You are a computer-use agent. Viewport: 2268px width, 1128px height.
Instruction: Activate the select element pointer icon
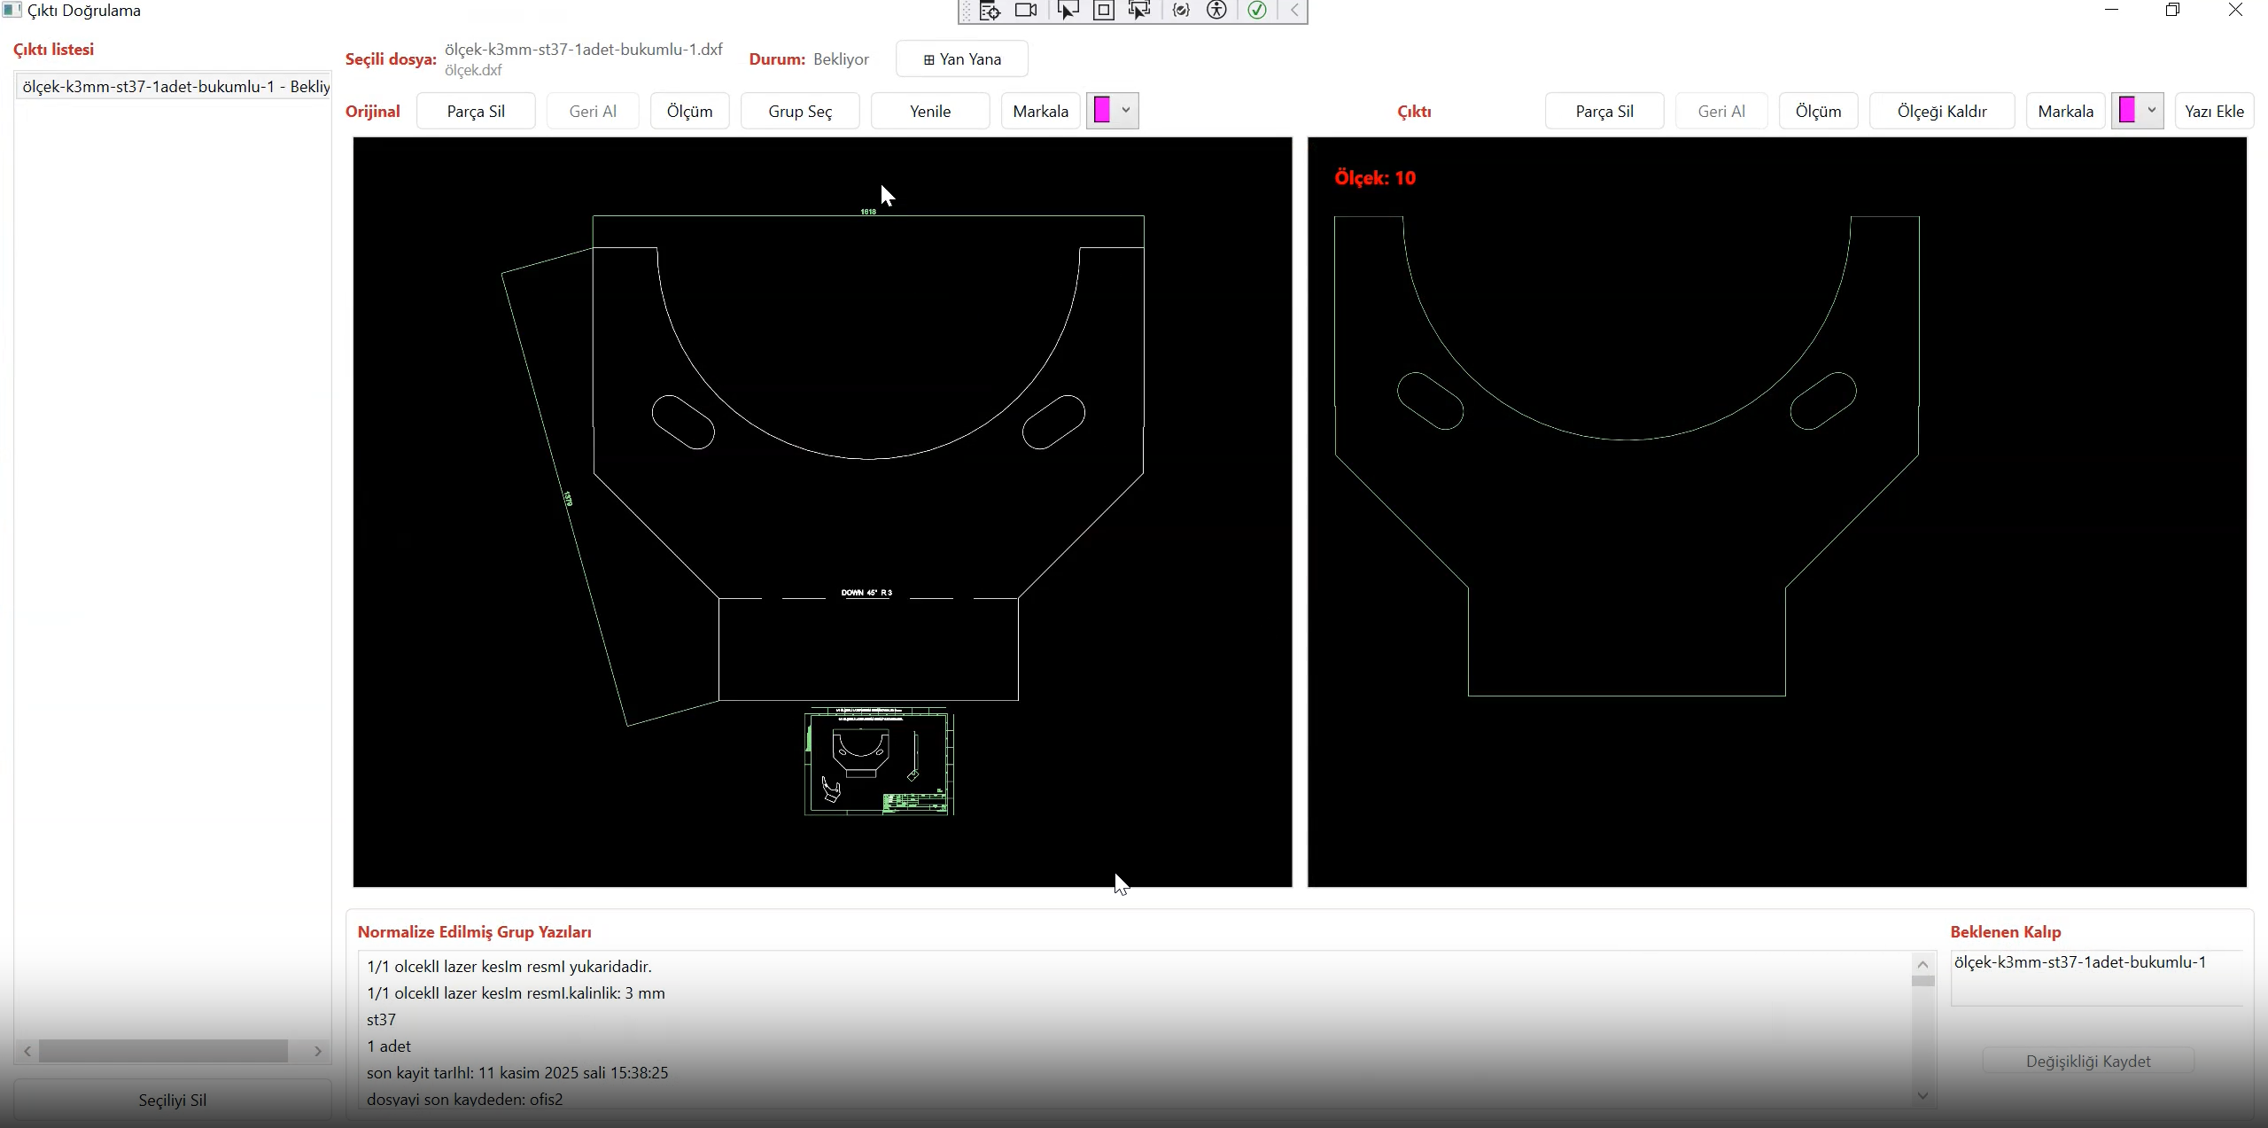coord(1068,11)
